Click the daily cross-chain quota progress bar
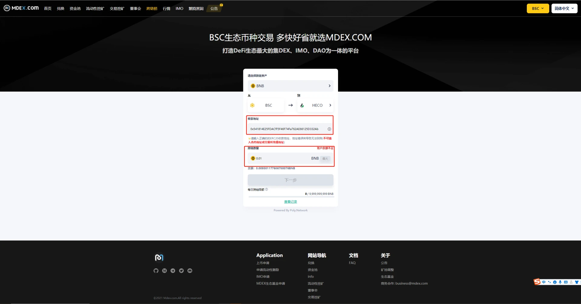The width and height of the screenshot is (581, 304). 290,197
